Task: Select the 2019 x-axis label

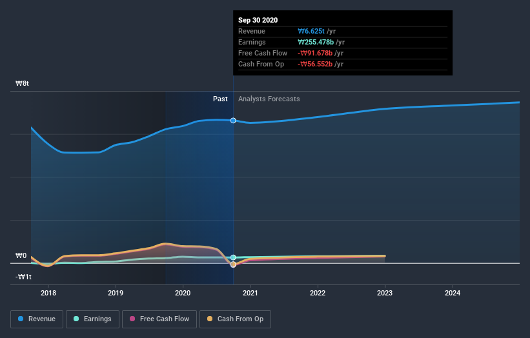Action: pyautogui.click(x=116, y=293)
